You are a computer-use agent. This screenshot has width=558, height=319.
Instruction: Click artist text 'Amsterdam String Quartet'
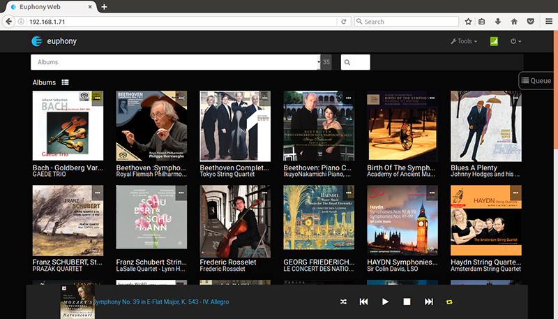485,269
